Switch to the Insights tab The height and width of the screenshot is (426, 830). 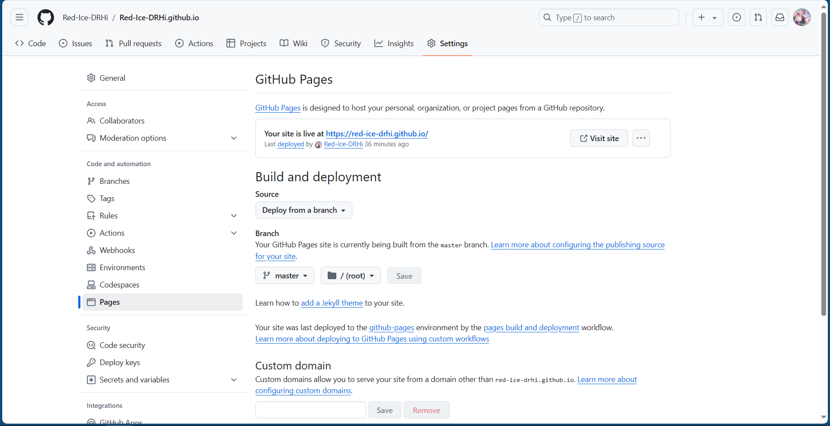pyautogui.click(x=394, y=44)
